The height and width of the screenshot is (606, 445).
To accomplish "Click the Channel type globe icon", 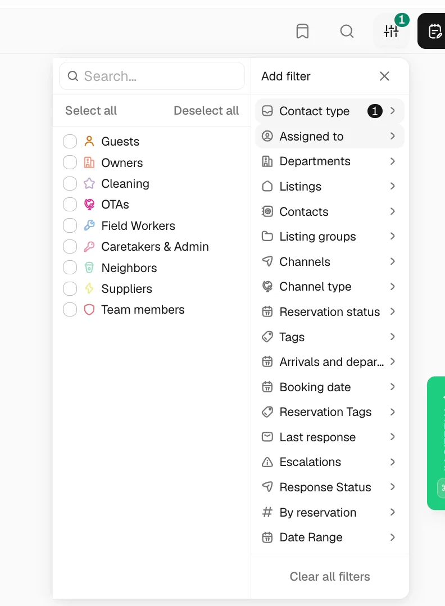I will click(267, 286).
